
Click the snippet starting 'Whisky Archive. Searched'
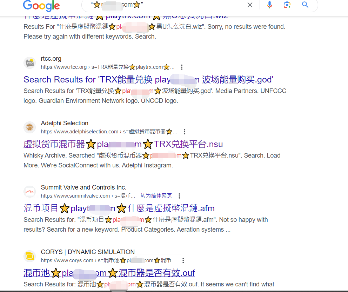(x=152, y=160)
